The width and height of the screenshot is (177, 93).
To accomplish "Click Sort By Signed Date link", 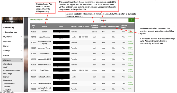I will pyautogui.click(x=39, y=19).
